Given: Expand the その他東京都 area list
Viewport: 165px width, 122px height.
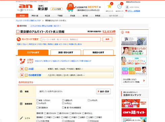Looking at the screenshot, I should click(22, 75).
